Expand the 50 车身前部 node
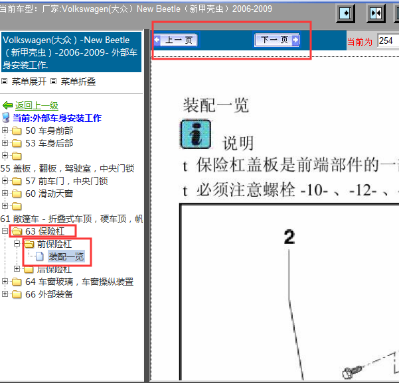The width and height of the screenshot is (399, 383). pyautogui.click(x=5, y=131)
